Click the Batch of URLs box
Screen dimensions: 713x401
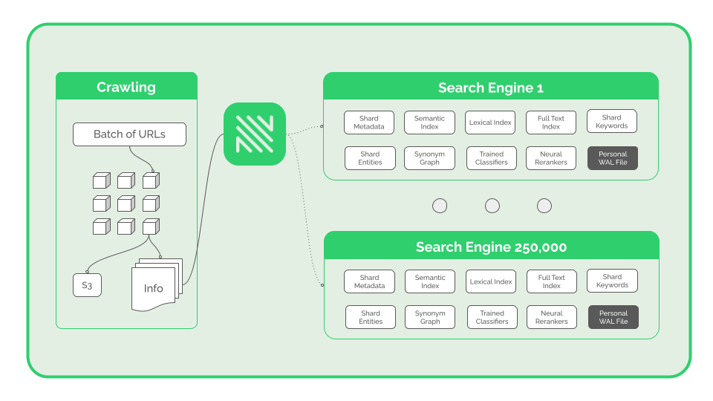[129, 134]
